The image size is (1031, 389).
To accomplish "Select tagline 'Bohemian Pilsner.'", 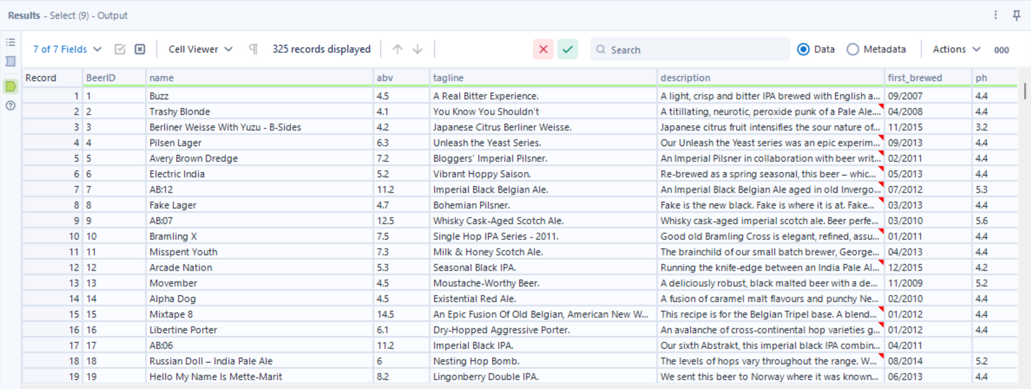I will click(x=543, y=205).
